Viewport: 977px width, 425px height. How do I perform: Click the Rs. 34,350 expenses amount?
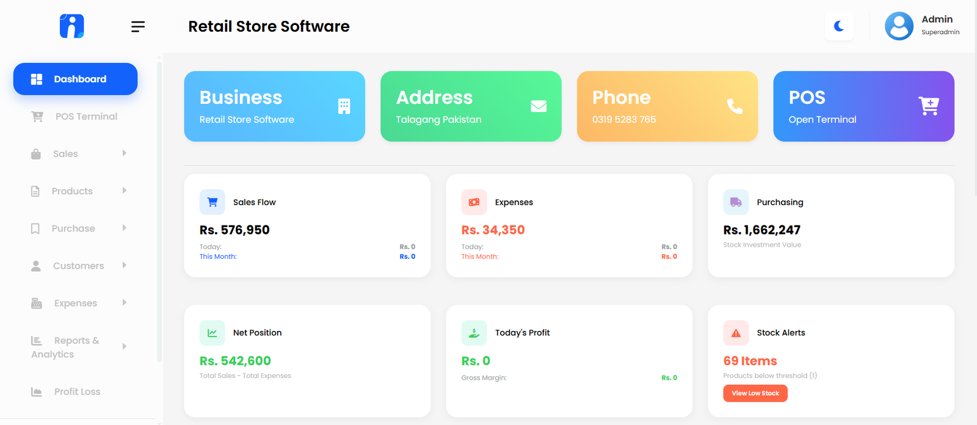pos(493,230)
